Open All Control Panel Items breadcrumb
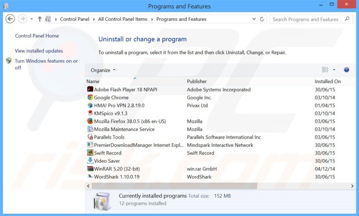Viewport: 359px width, 216px height. click(x=123, y=19)
